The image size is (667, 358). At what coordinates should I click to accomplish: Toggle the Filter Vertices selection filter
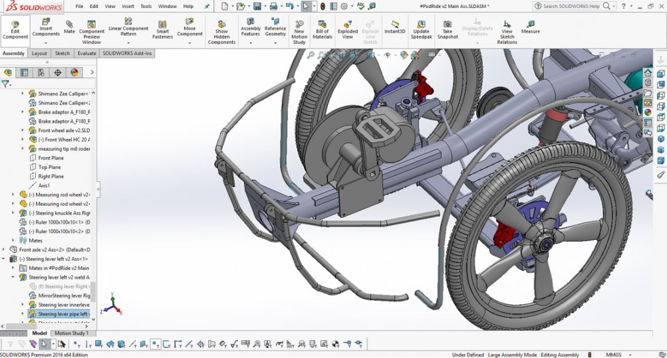click(x=77, y=344)
